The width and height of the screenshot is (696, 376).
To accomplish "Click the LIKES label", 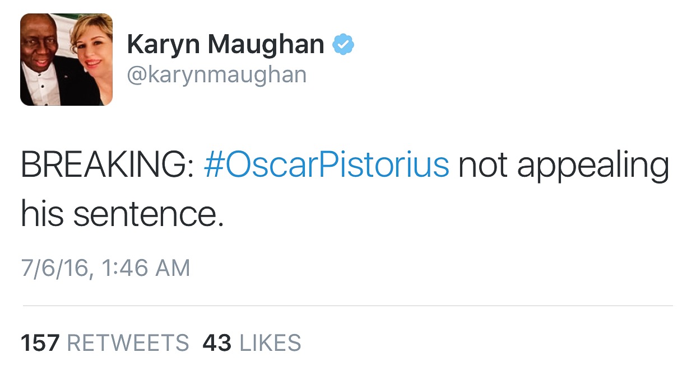I will [x=270, y=342].
